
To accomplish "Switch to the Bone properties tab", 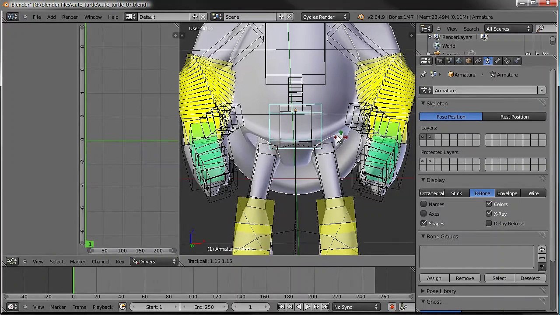I will (497, 61).
